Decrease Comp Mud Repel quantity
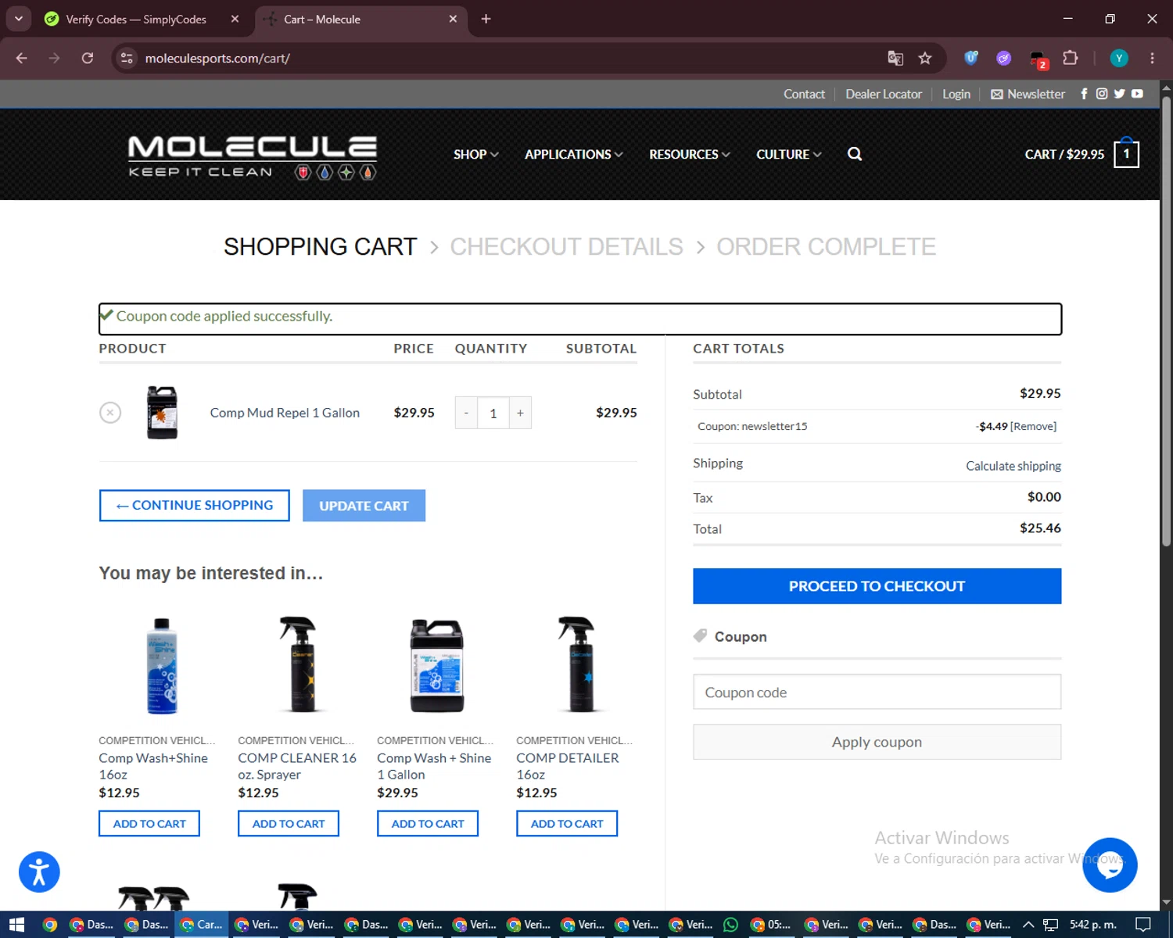 click(x=466, y=413)
